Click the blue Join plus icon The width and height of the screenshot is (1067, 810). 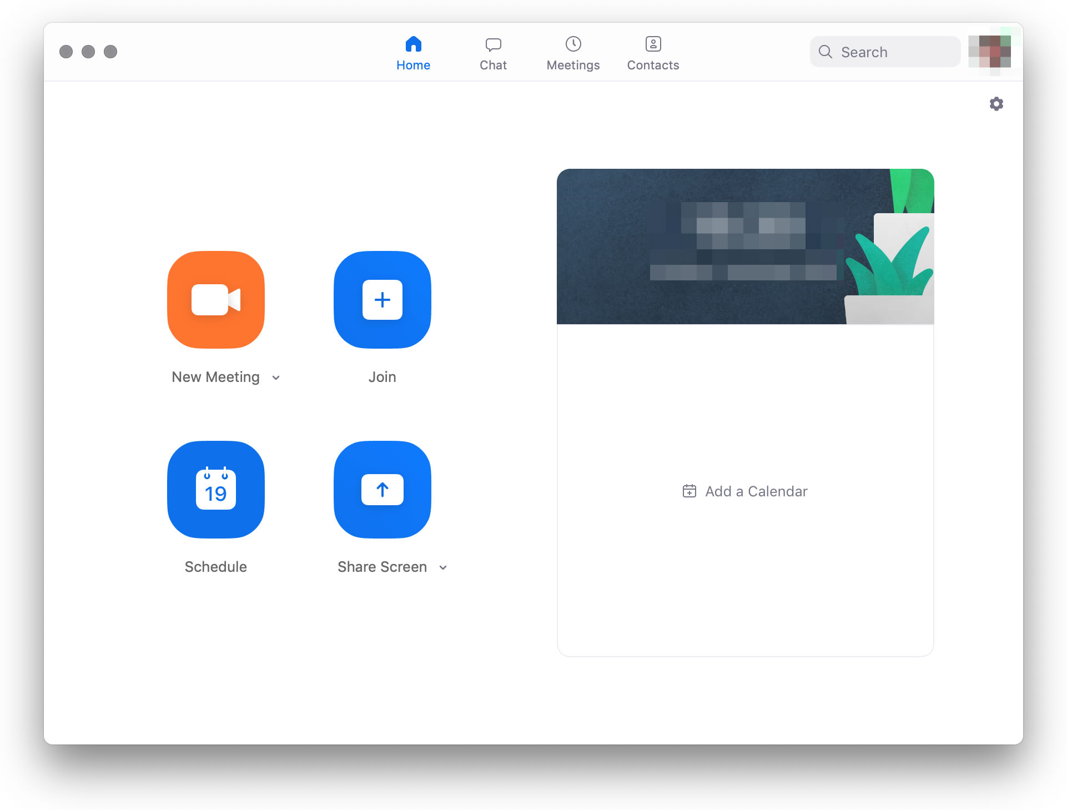pyautogui.click(x=382, y=300)
